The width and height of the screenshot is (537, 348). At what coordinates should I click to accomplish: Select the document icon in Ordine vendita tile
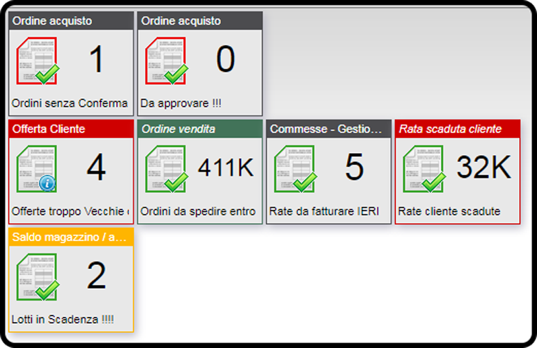166,169
